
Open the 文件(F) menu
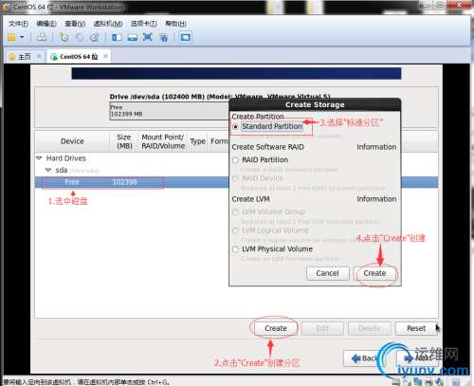point(18,24)
